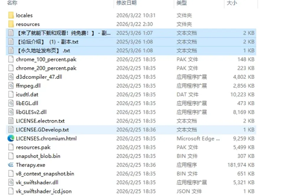Click the vk_swiftshader.dll file icon
Screen dimensions: 283x196
click(11, 182)
